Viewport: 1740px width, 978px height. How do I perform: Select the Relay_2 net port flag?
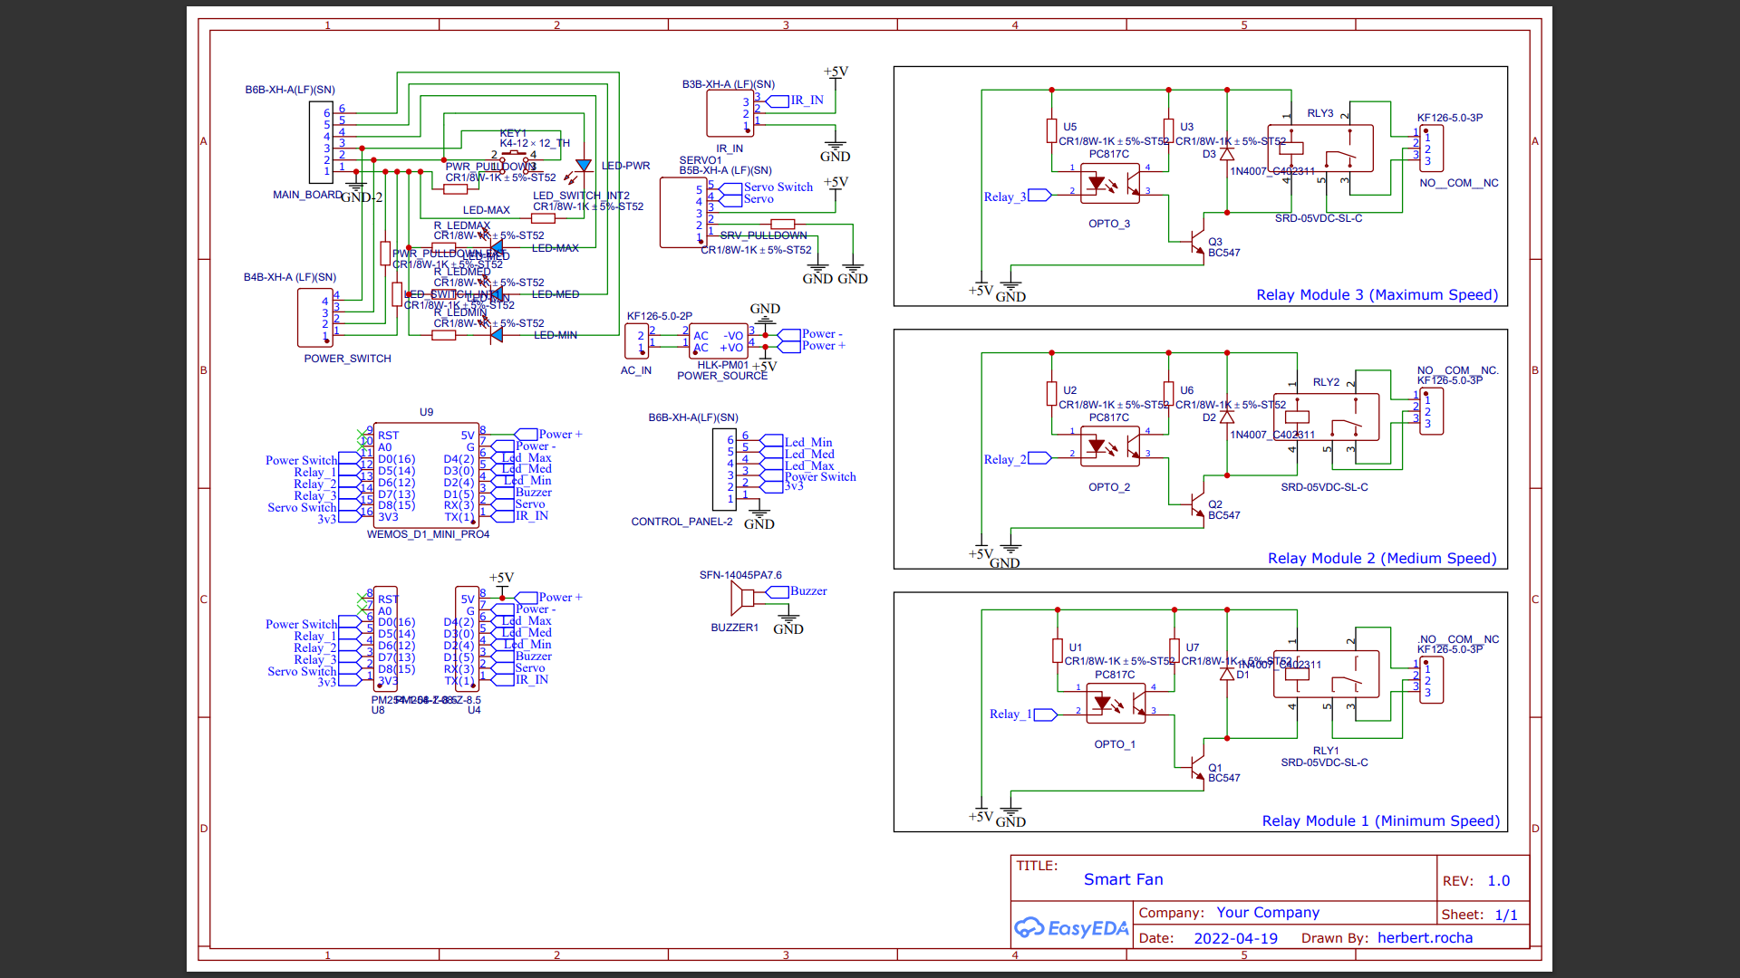1039,458
